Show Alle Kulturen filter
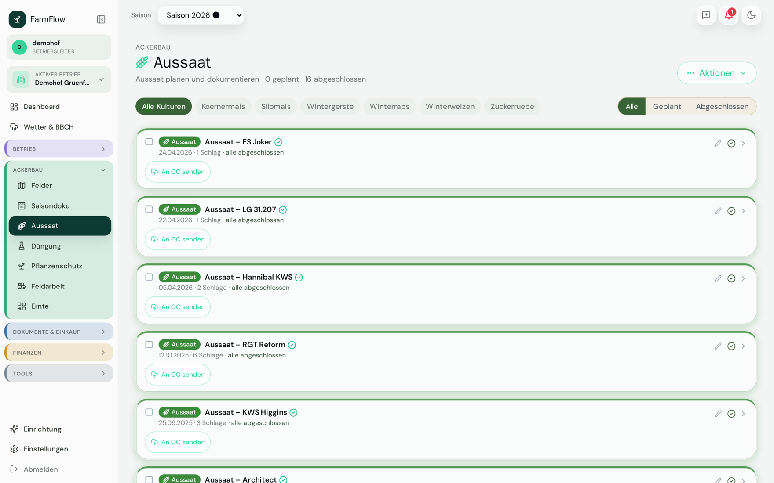The width and height of the screenshot is (774, 483). click(x=164, y=107)
